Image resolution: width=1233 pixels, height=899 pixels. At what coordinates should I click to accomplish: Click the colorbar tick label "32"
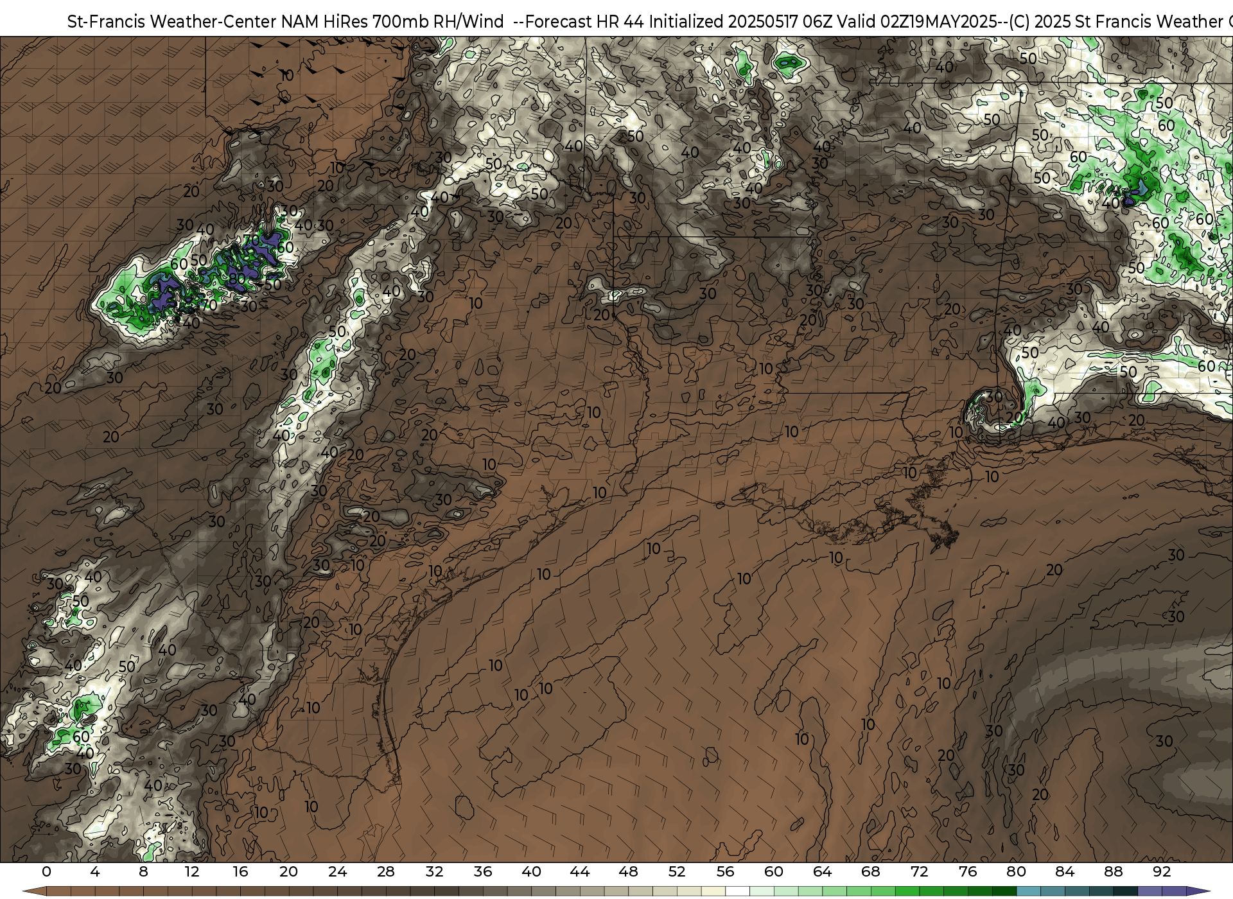click(435, 871)
